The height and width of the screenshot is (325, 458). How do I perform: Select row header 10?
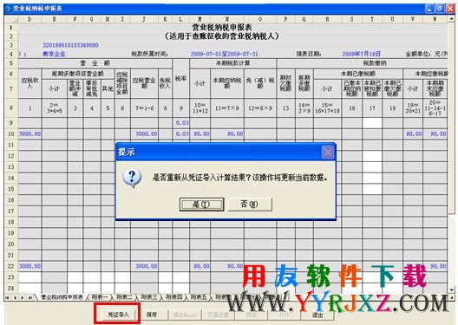[11, 133]
